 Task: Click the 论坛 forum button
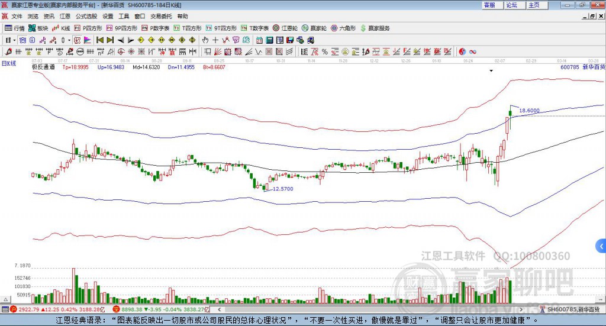click(514, 5)
